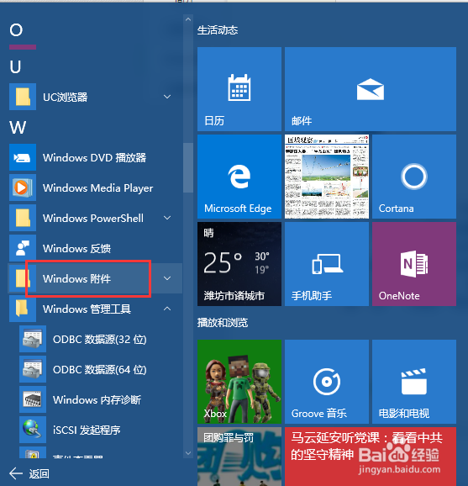The width and height of the screenshot is (468, 486).
Task: Expand the Windows PowerShell chevron
Action: point(167,218)
